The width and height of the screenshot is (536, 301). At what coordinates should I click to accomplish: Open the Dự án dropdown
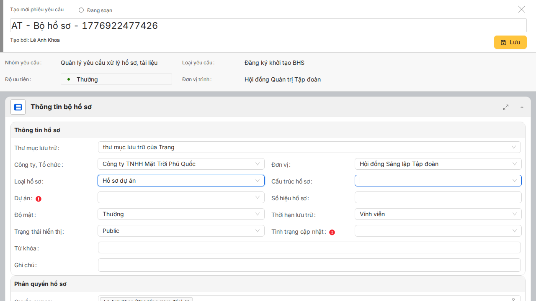pos(181,197)
